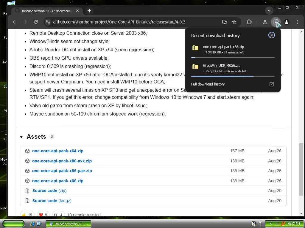React with the eyes emoji

point(58,214)
